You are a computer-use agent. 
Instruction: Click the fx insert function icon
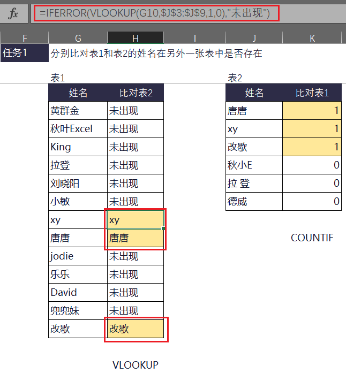pyautogui.click(x=13, y=13)
